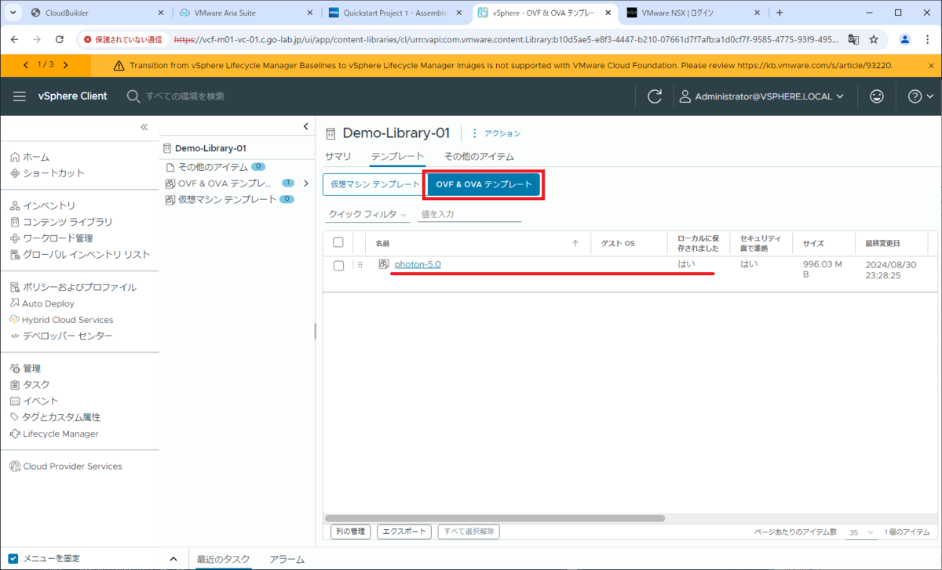This screenshot has width=942, height=570.
Task: Toggle the メニューを固定 checkbox
Action: pos(13,558)
